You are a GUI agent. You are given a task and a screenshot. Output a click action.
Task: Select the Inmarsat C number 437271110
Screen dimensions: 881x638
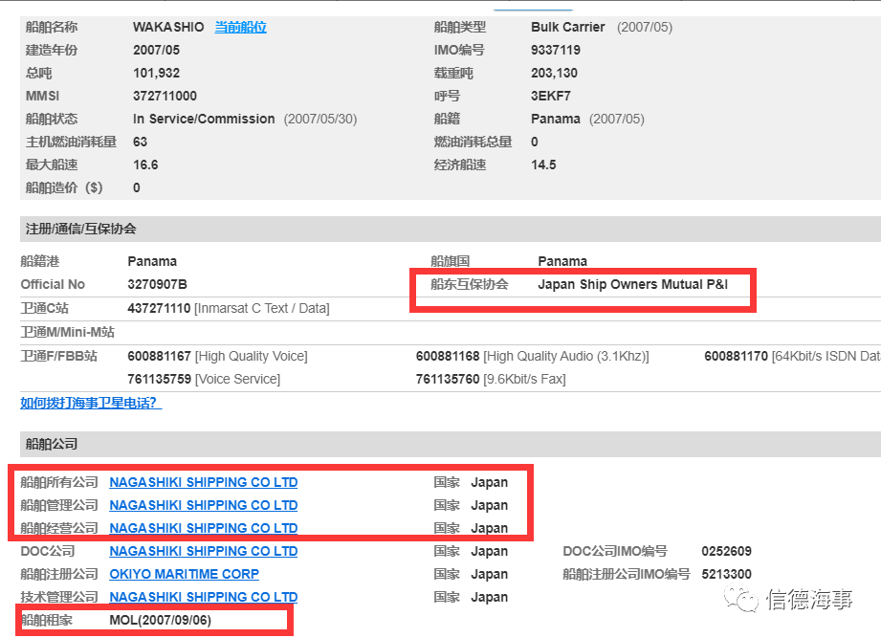(x=159, y=308)
